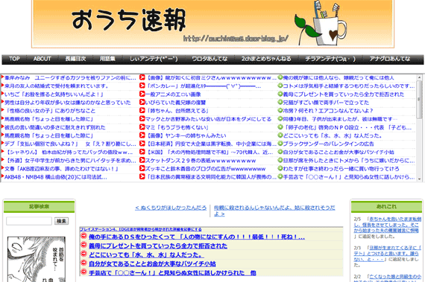Click the headline list scrollbar down arrow
The width and height of the screenshot is (425, 282).
pyautogui.click(x=419, y=179)
